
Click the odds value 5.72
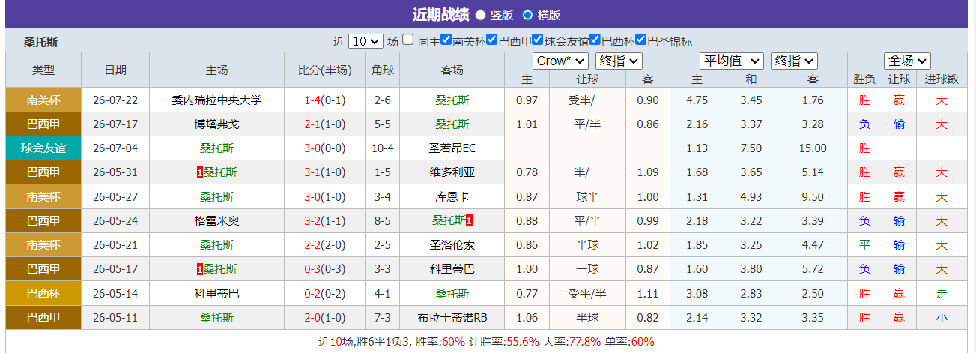click(813, 269)
